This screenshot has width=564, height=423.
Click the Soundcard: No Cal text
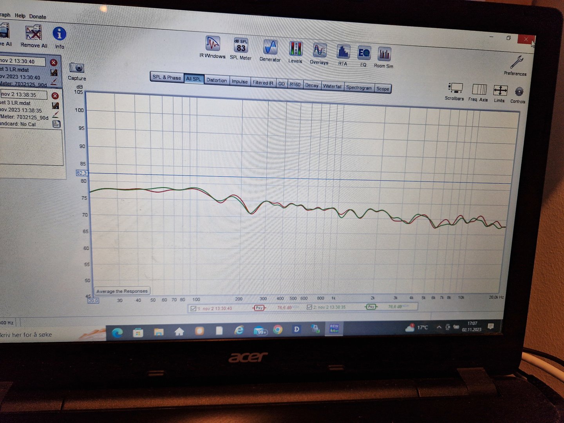coord(18,124)
